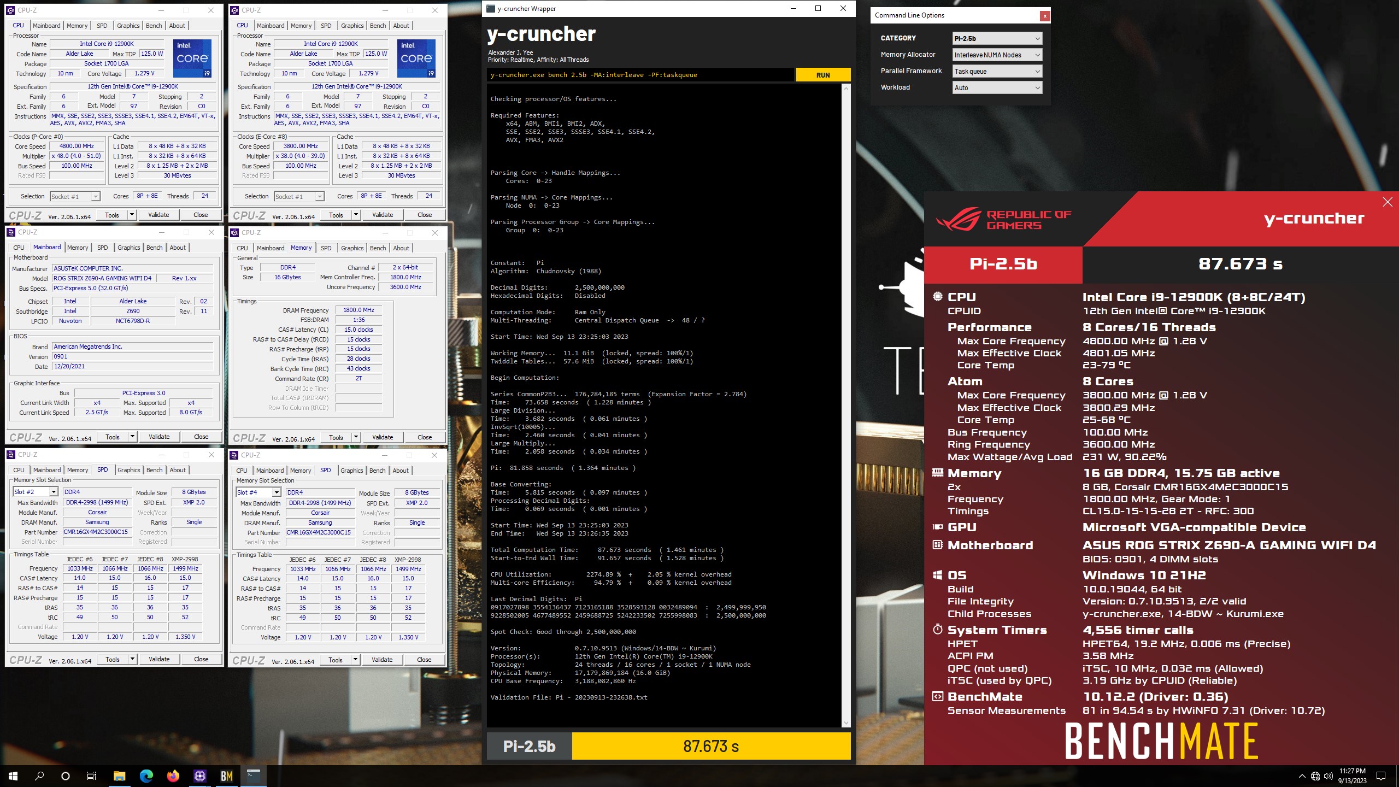Screen dimensions: 1399x787
Task: Expand the Memory Allocator dropdown
Action: 997,55
